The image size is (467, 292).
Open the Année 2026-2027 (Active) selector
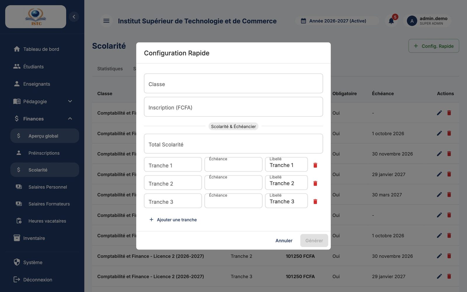tap(337, 21)
